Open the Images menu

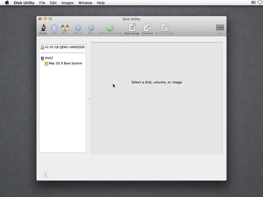coord(68,3)
